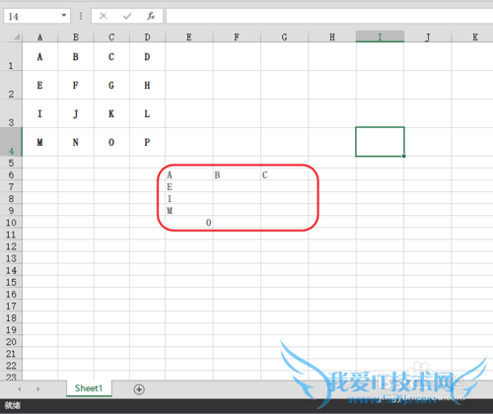
Task: Add a new sheet with plus button
Action: pos(139,389)
